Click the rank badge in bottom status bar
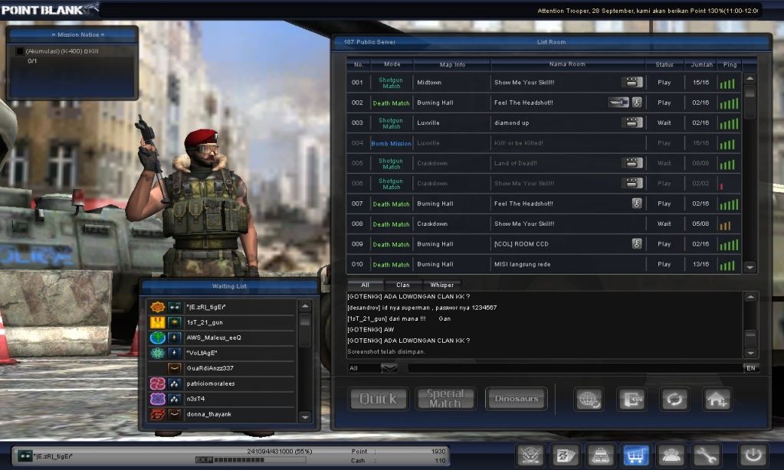The height and width of the screenshot is (470, 784). coord(25,455)
